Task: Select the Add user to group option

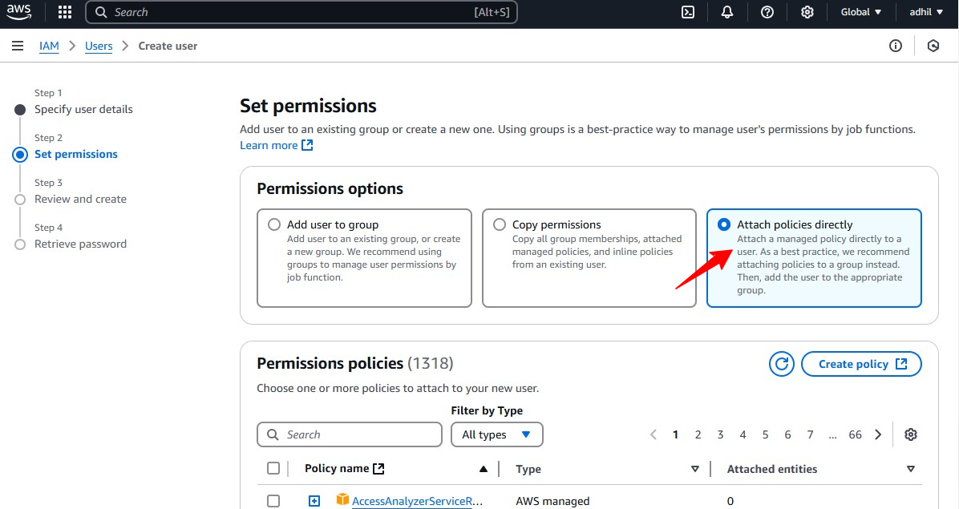Action: pyautogui.click(x=274, y=224)
